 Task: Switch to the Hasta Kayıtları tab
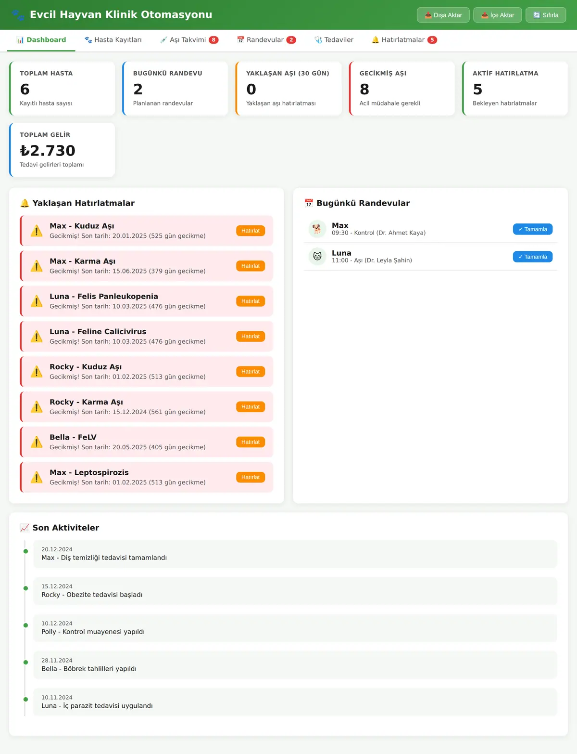click(x=113, y=40)
